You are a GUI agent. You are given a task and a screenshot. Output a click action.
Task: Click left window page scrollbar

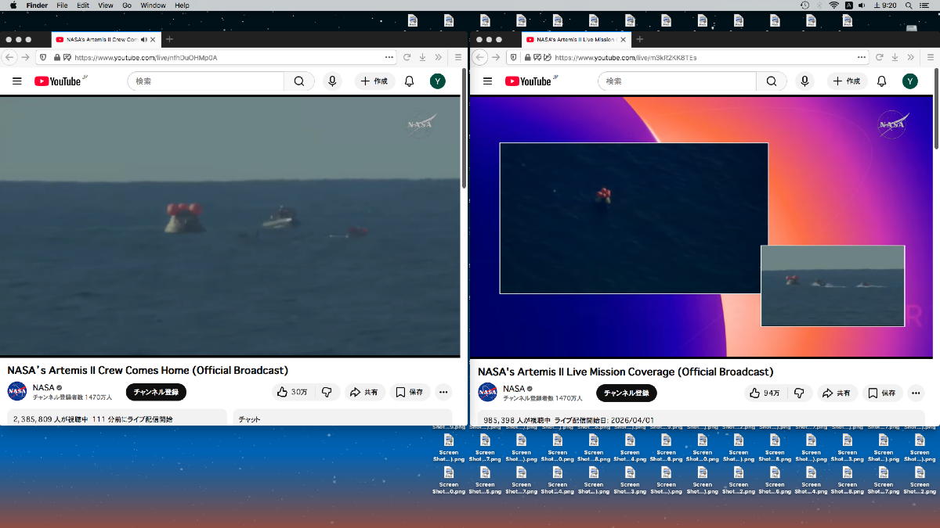tap(464, 129)
